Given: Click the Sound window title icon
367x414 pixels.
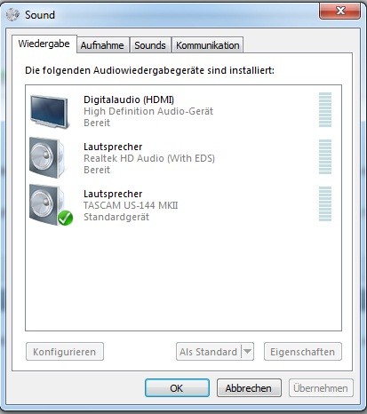Looking at the screenshot, I should tap(12, 14).
